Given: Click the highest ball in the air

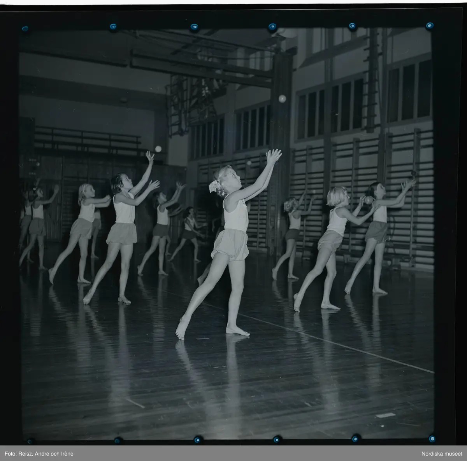Looking at the screenshot, I should (282, 98).
